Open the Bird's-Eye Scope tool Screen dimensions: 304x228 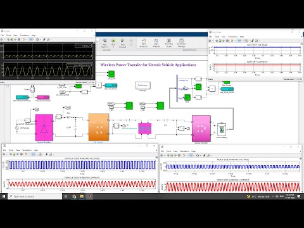[169, 42]
